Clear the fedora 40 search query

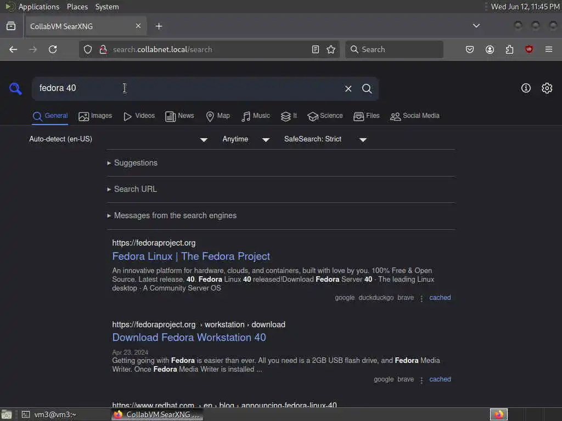pos(348,88)
